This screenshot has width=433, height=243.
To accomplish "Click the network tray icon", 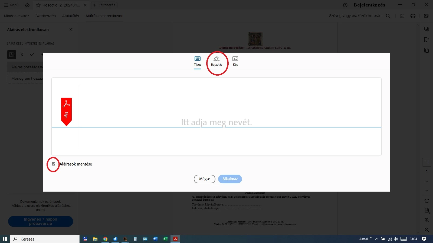I will pos(390,239).
